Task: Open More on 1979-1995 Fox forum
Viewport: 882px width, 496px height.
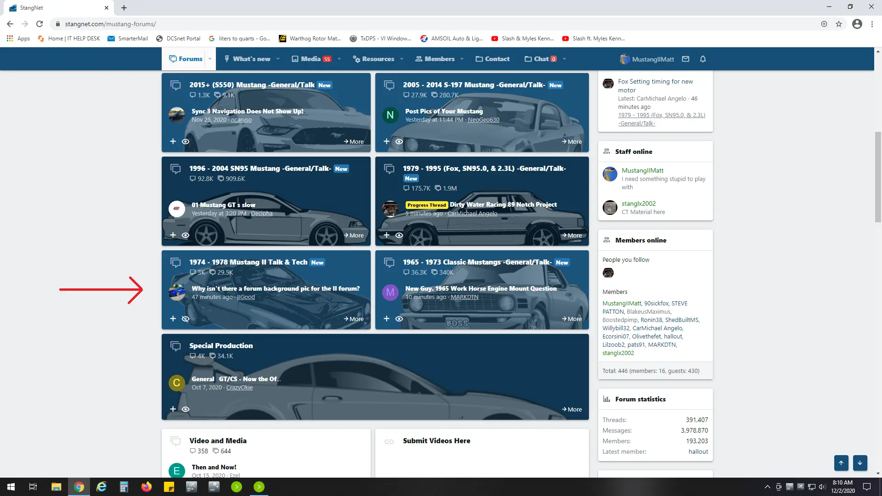Action: 571,235
